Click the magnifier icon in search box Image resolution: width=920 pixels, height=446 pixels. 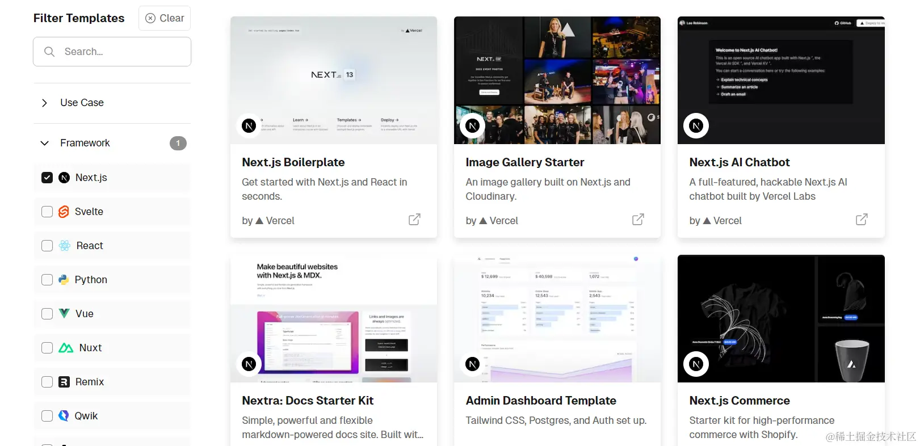49,52
